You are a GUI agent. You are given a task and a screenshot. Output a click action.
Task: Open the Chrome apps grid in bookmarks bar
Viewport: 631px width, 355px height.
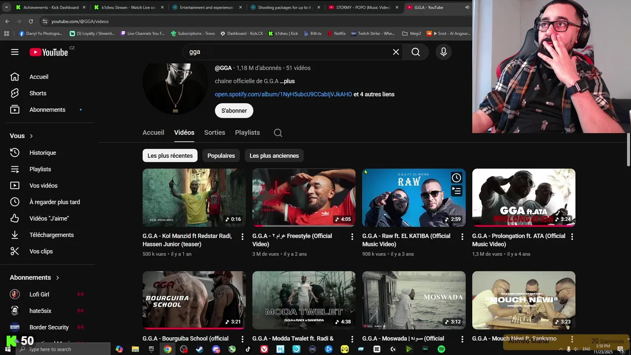pyautogui.click(x=6, y=34)
